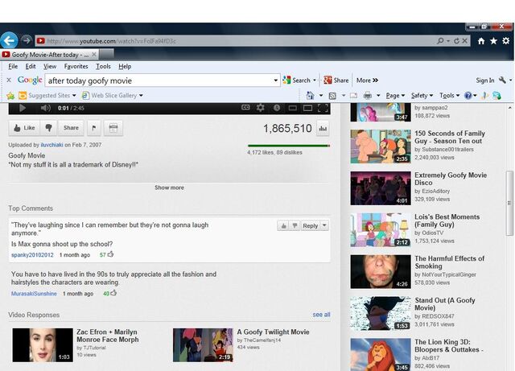Screen dimensions: 515x371
Task: Click the browser forward arrow
Action: click(x=26, y=40)
